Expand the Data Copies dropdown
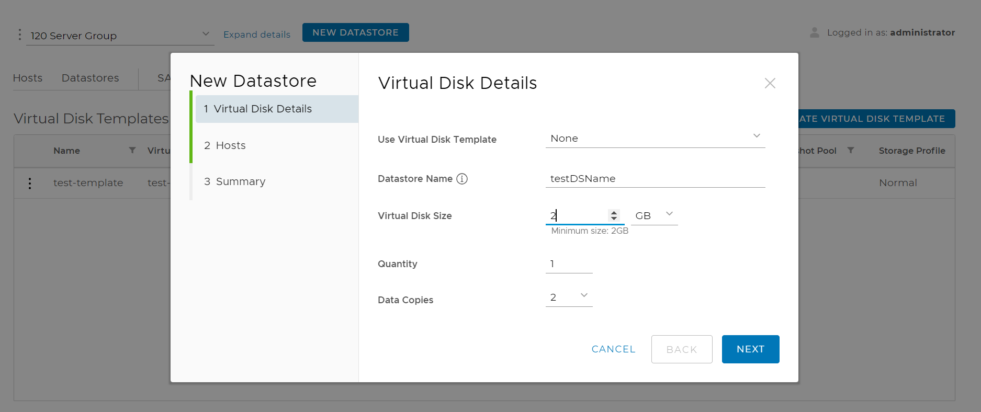981x412 pixels. 569,297
